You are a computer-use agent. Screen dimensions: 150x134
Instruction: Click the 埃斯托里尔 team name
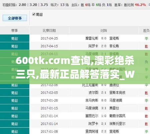click(117, 124)
